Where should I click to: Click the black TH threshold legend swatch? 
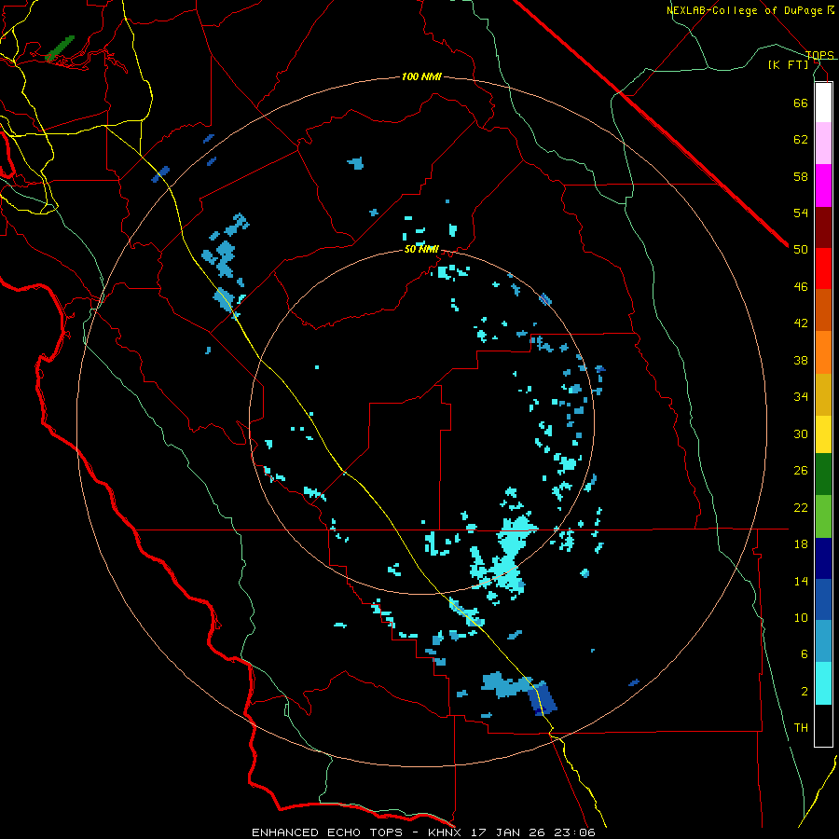click(823, 725)
